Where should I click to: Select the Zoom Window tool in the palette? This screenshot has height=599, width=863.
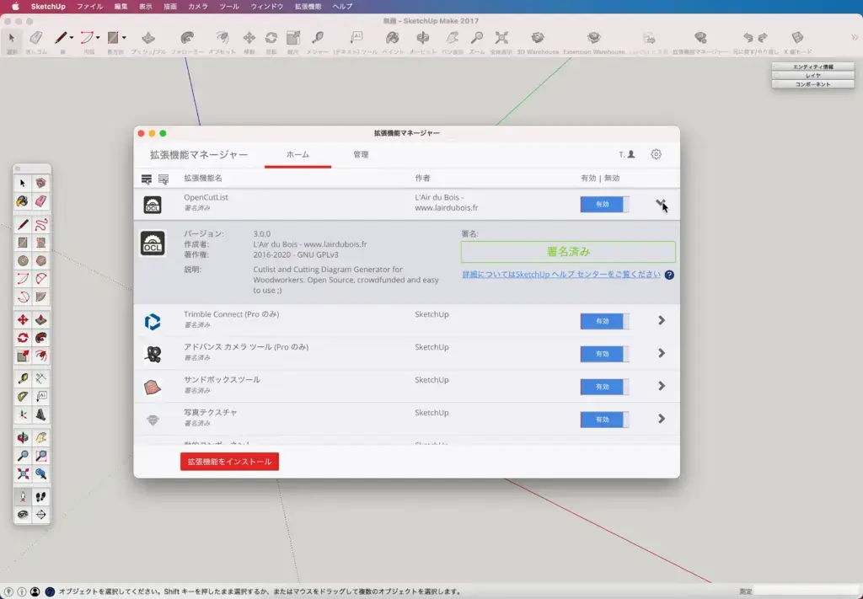[40, 456]
